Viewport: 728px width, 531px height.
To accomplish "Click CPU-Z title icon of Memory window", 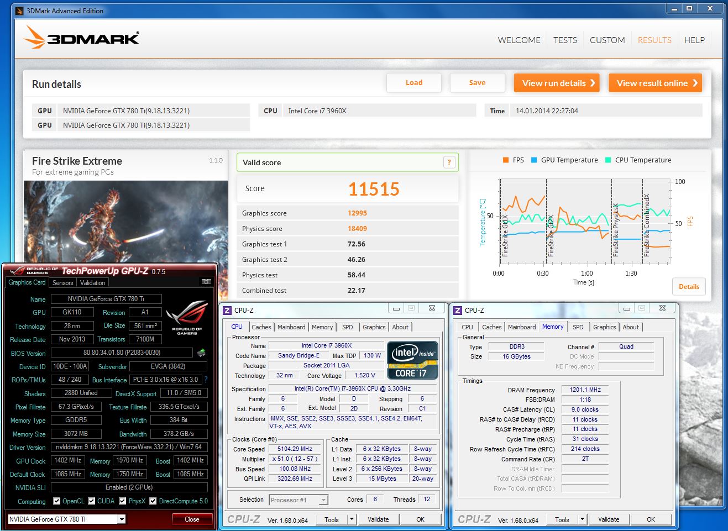I will point(457,310).
